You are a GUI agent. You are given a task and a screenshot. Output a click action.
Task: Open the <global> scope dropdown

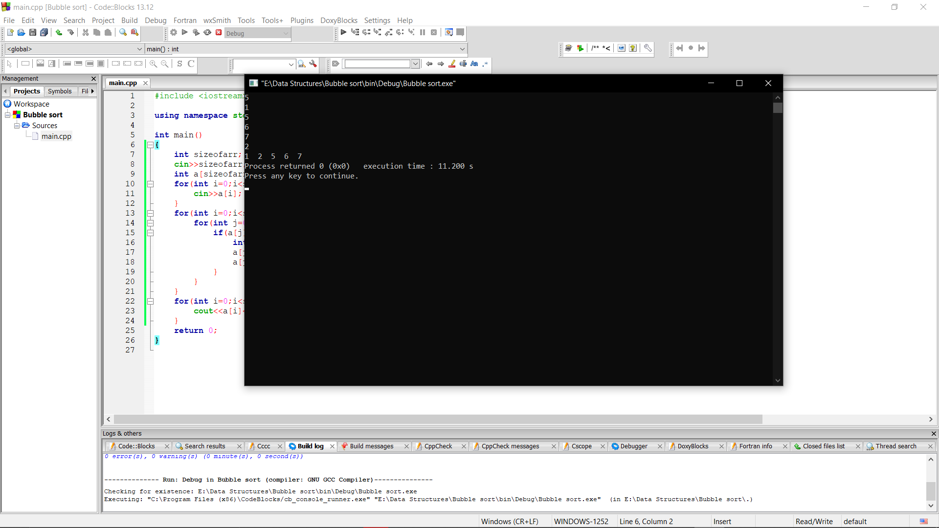point(139,49)
